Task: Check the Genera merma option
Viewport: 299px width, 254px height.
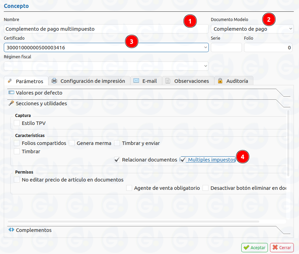Action: pyautogui.click(x=72, y=143)
